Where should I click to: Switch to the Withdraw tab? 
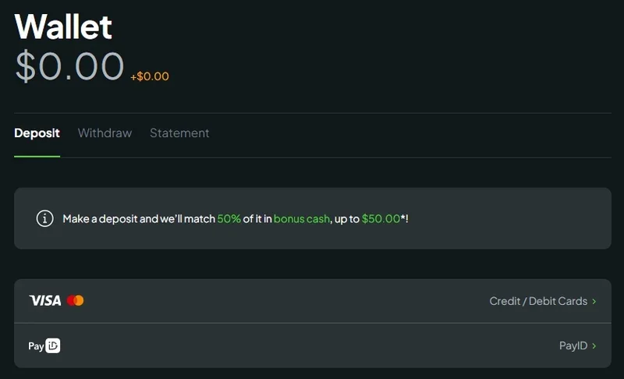105,133
